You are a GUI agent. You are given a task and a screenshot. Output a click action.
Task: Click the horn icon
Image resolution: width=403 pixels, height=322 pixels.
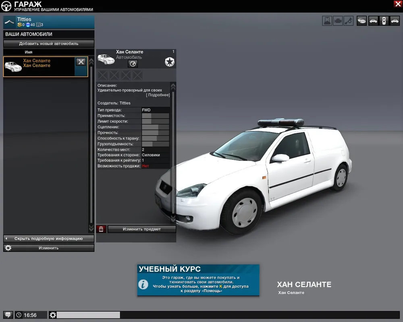[349, 21]
